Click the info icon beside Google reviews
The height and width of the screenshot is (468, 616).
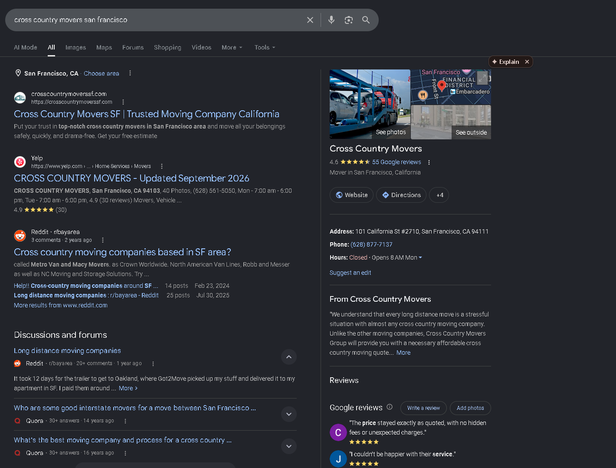(390, 407)
